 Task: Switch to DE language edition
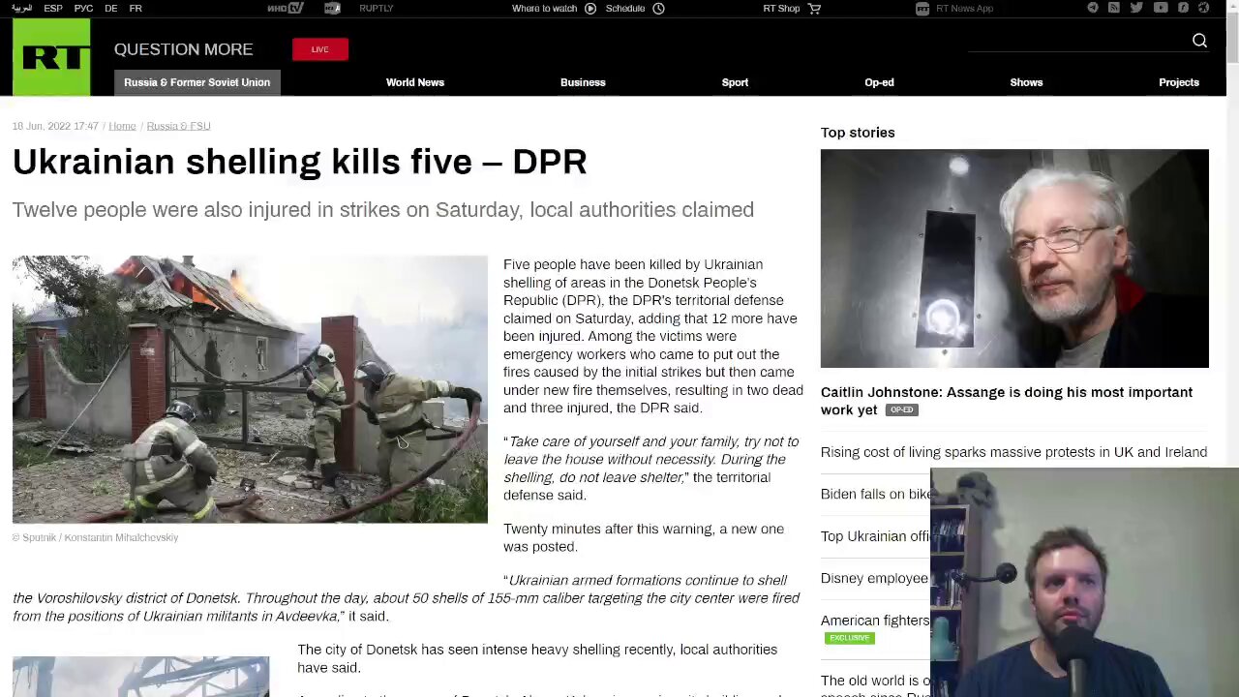click(111, 8)
